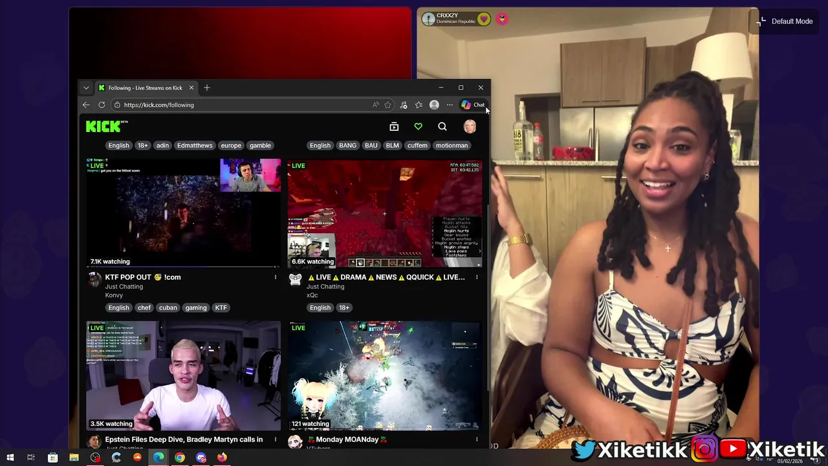Viewport: 828px width, 466px height.
Task: Open xQc's channel avatar
Action: pos(296,280)
